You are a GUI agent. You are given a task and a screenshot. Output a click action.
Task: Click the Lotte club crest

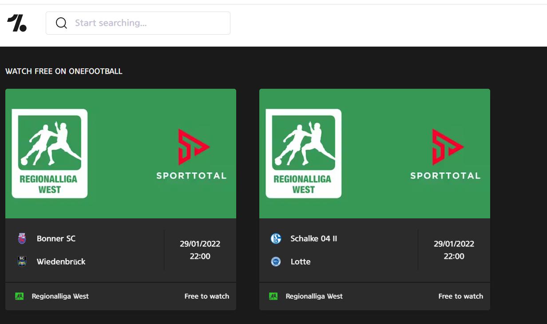coord(276,261)
